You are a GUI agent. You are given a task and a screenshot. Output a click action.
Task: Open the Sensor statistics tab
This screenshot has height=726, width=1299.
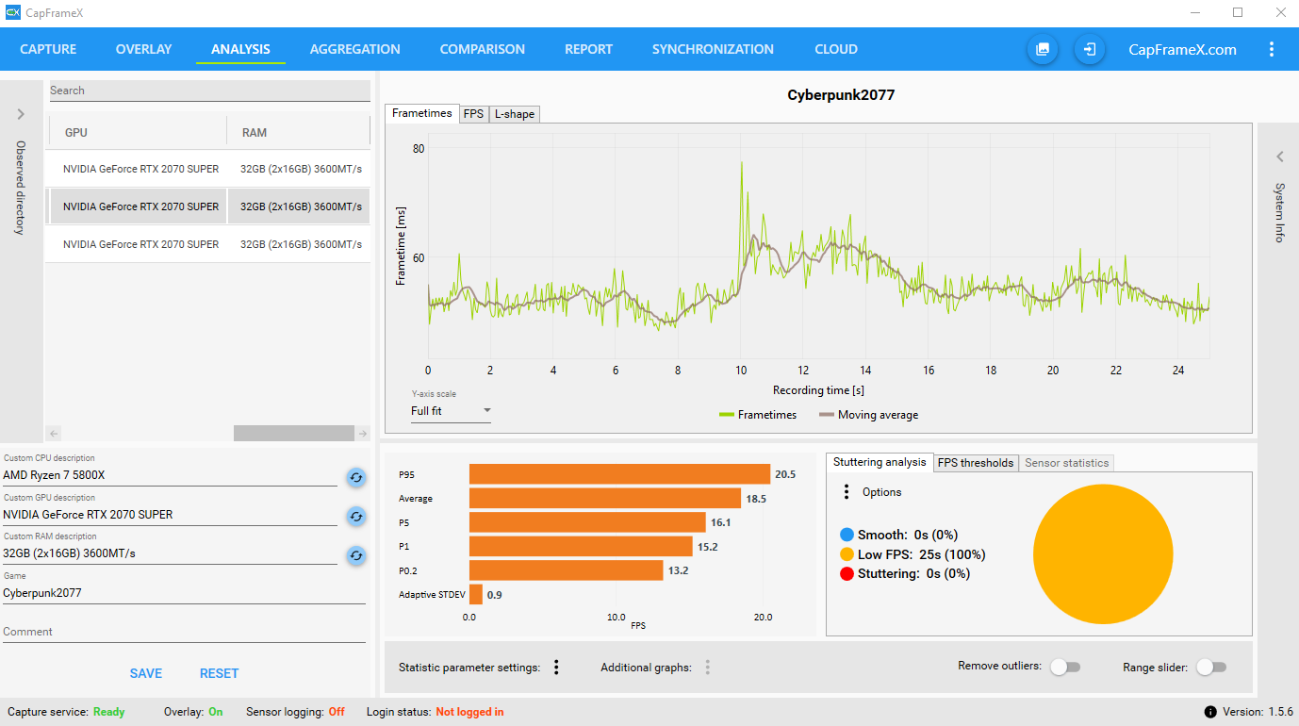pos(1066,463)
